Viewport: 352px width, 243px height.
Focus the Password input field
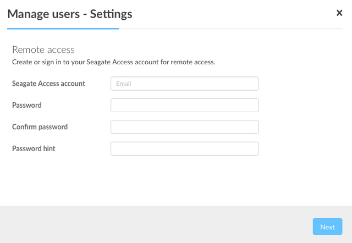[x=184, y=105]
